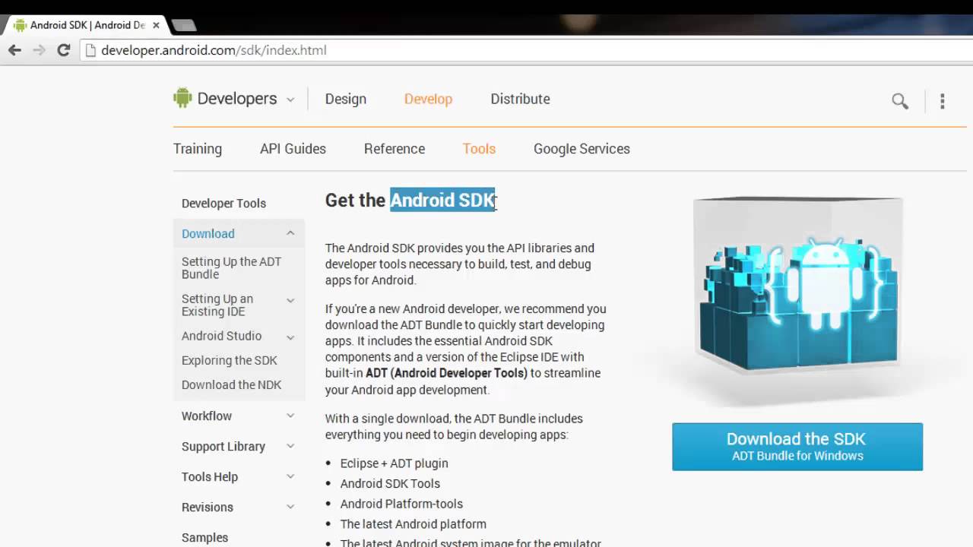
Task: Expand the Support Library chevron
Action: (290, 446)
